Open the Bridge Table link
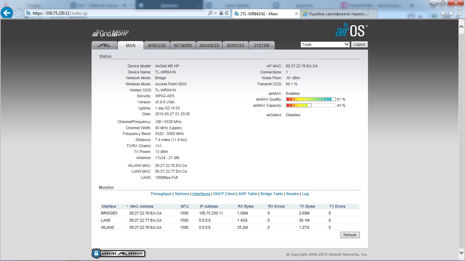Image resolution: width=465 pixels, height=261 pixels. click(x=272, y=194)
